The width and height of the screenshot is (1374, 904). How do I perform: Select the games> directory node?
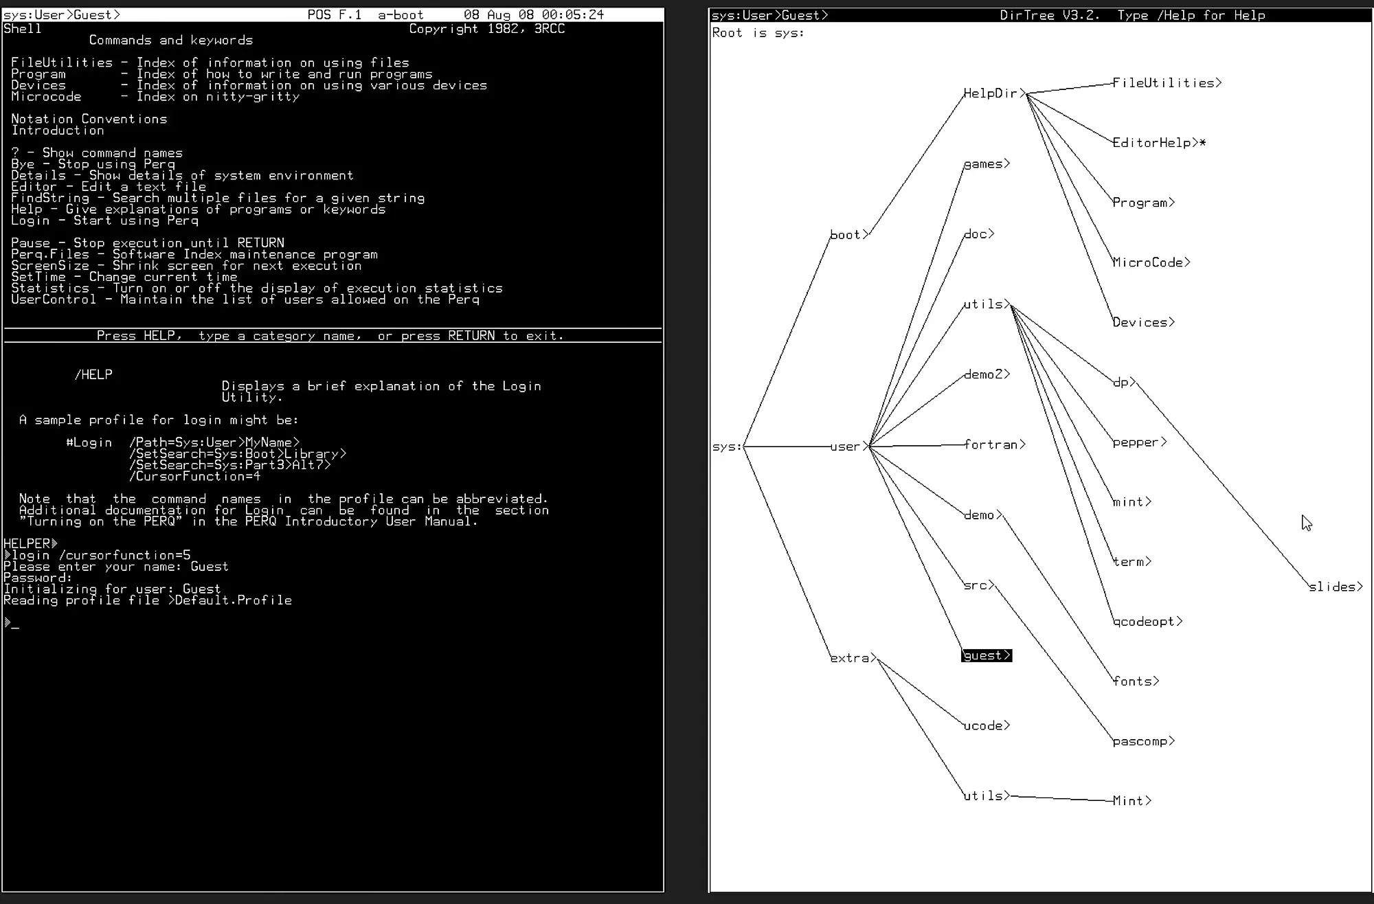point(987,163)
